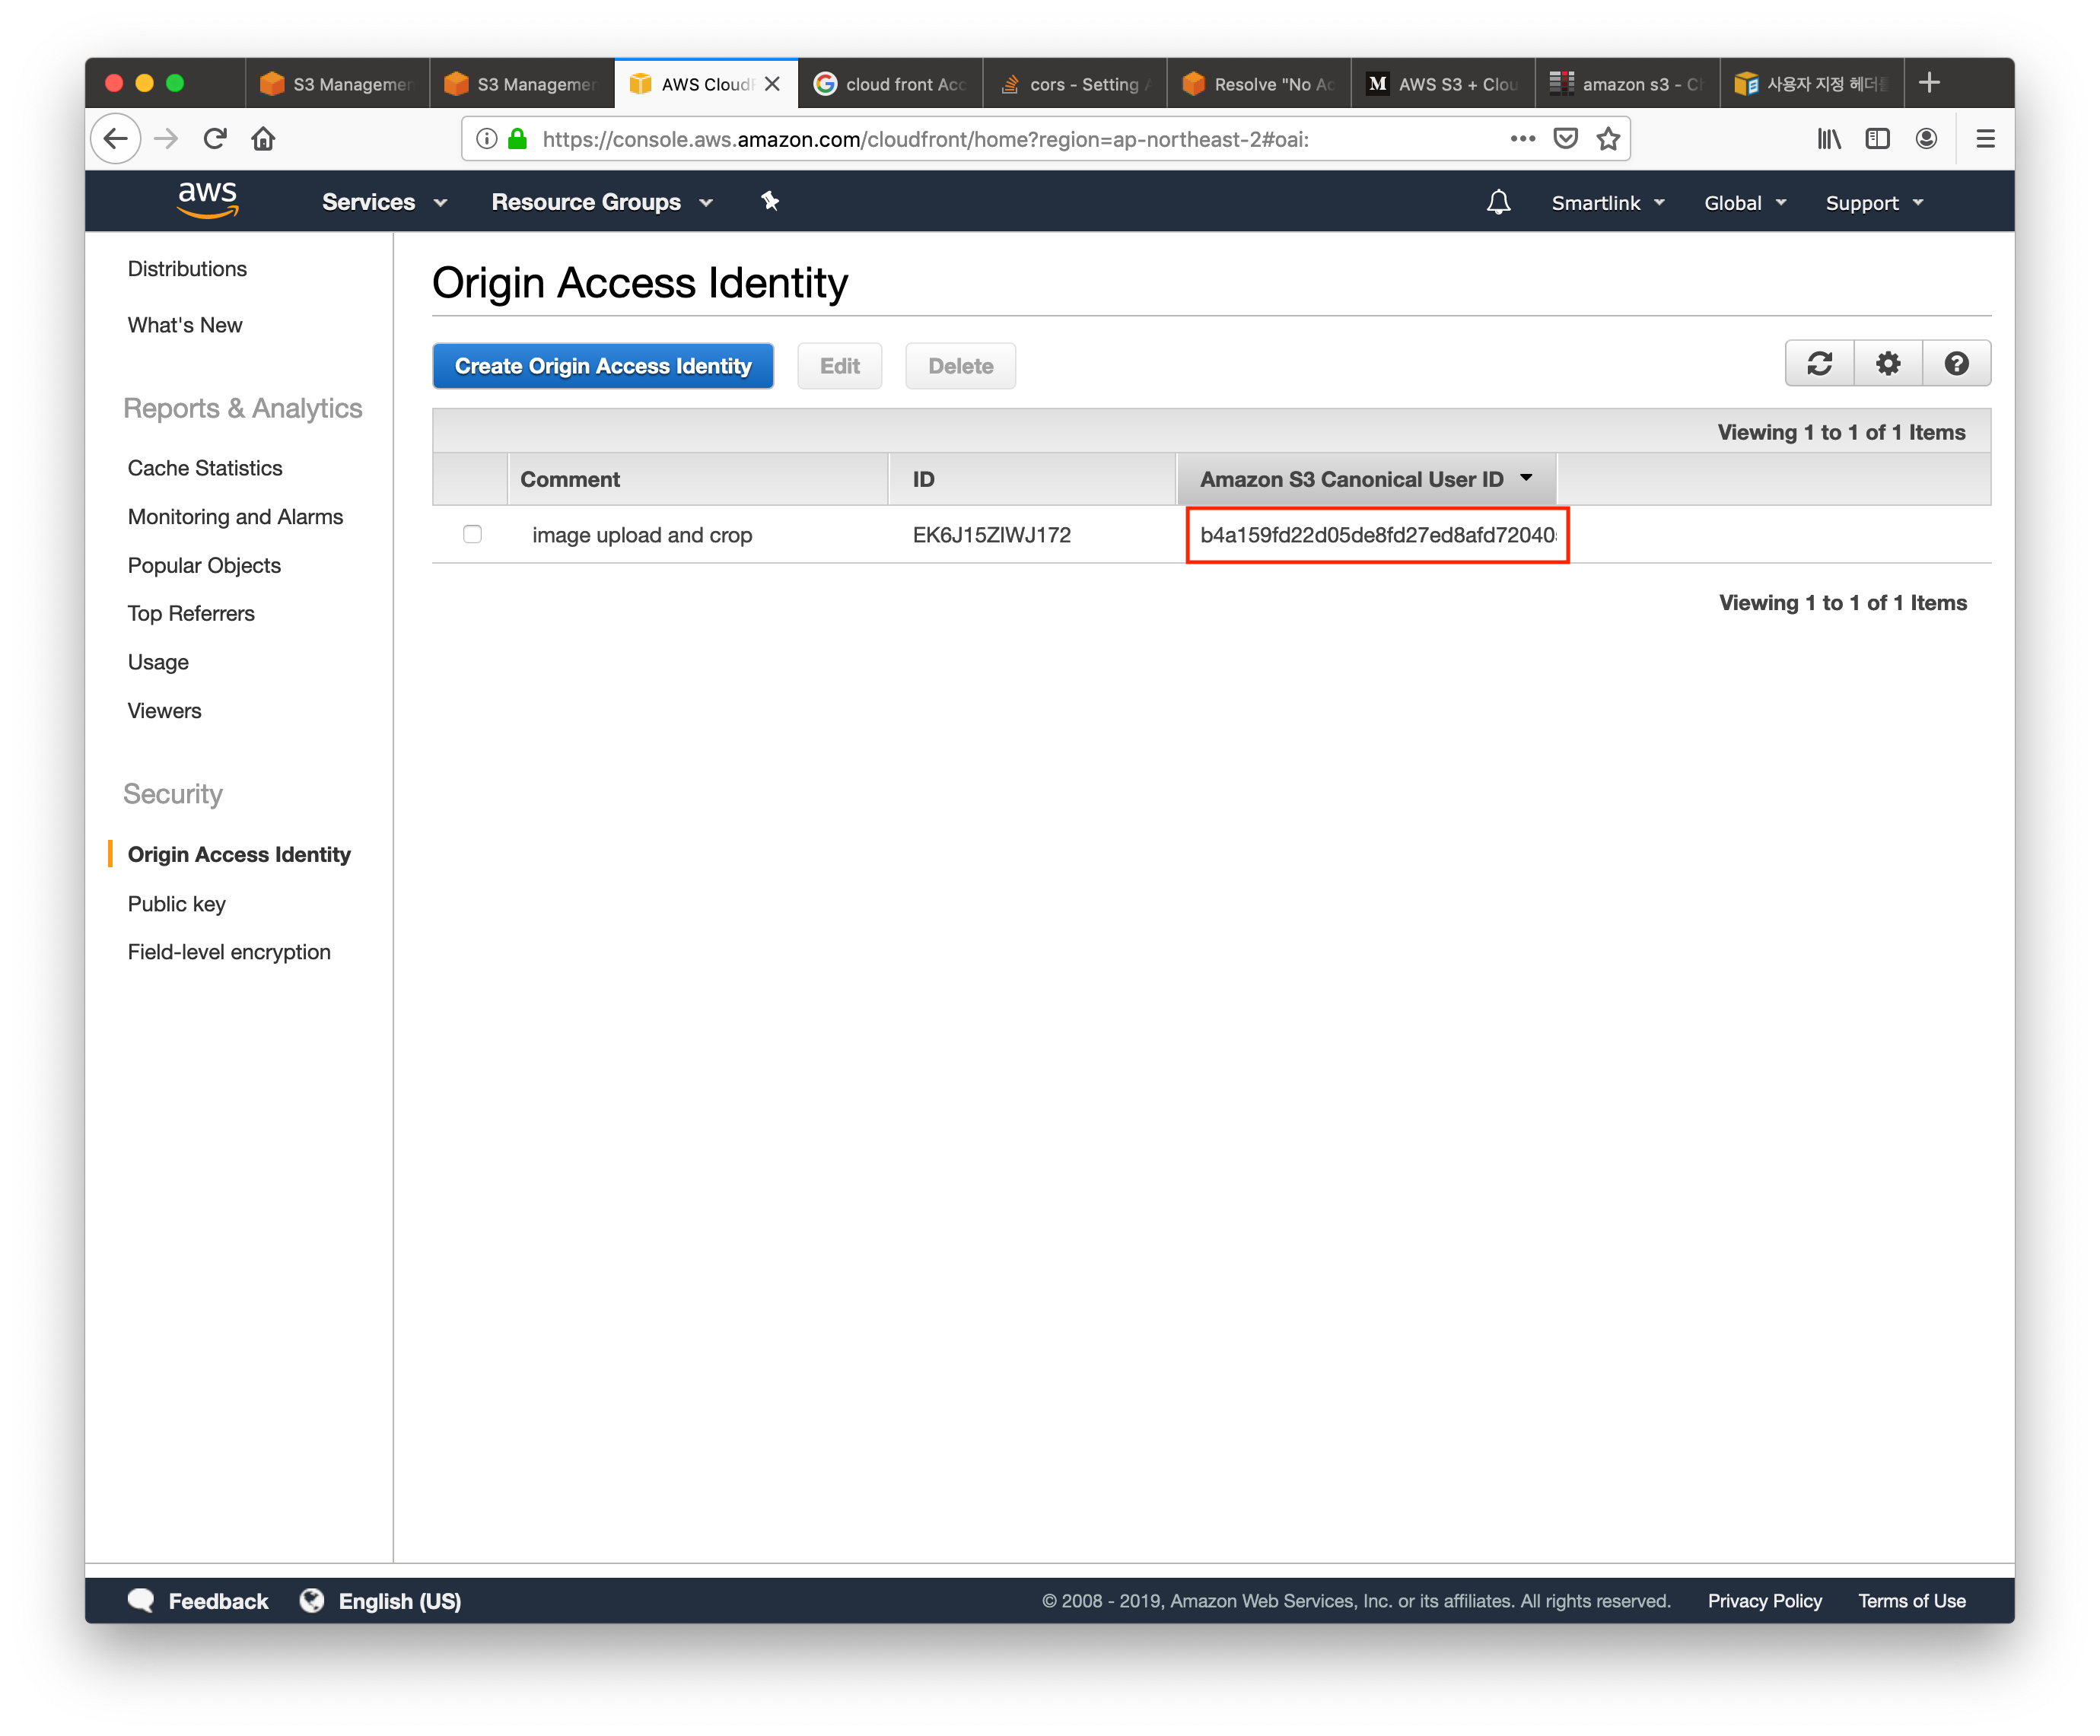
Task: Bookmark page with star icon
Action: pos(1608,139)
